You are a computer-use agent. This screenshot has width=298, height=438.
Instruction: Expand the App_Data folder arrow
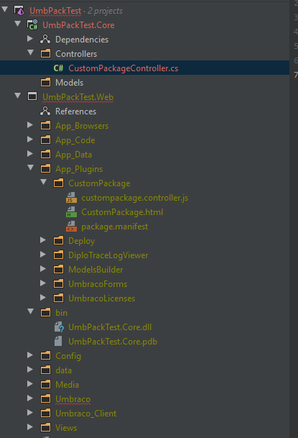click(x=30, y=154)
